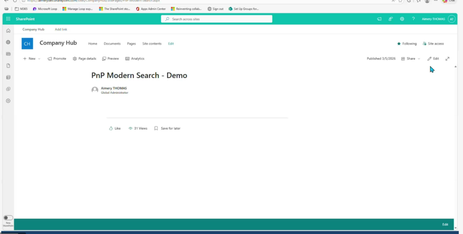The height and width of the screenshot is (234, 463).
Task: Click the Edit link in the site navigation
Action: [171, 44]
